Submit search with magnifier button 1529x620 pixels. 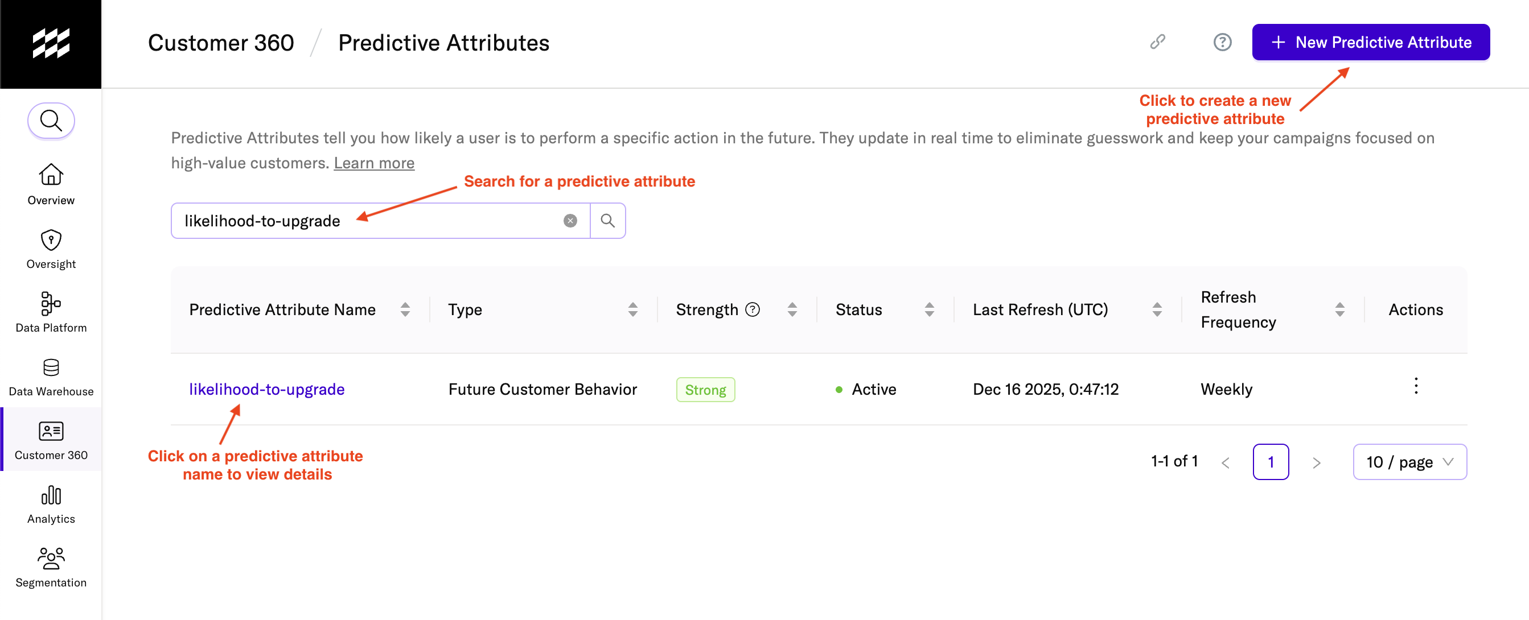(x=607, y=221)
